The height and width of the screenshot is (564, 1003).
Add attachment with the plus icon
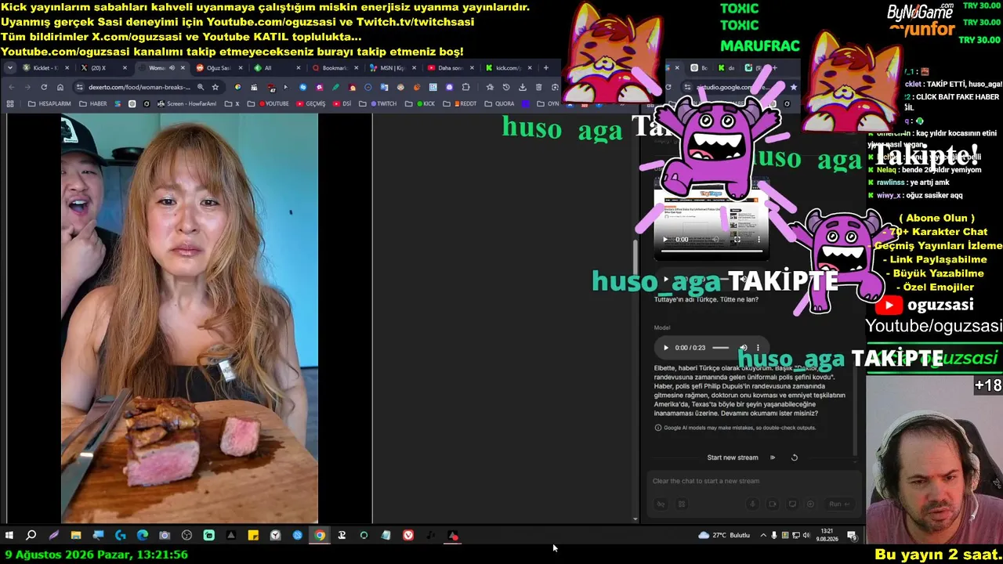pyautogui.click(x=811, y=504)
